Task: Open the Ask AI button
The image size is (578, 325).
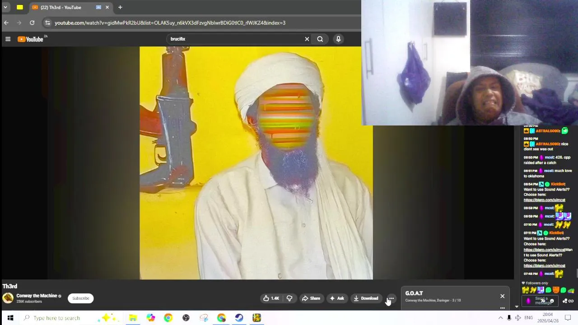Action: point(337,298)
